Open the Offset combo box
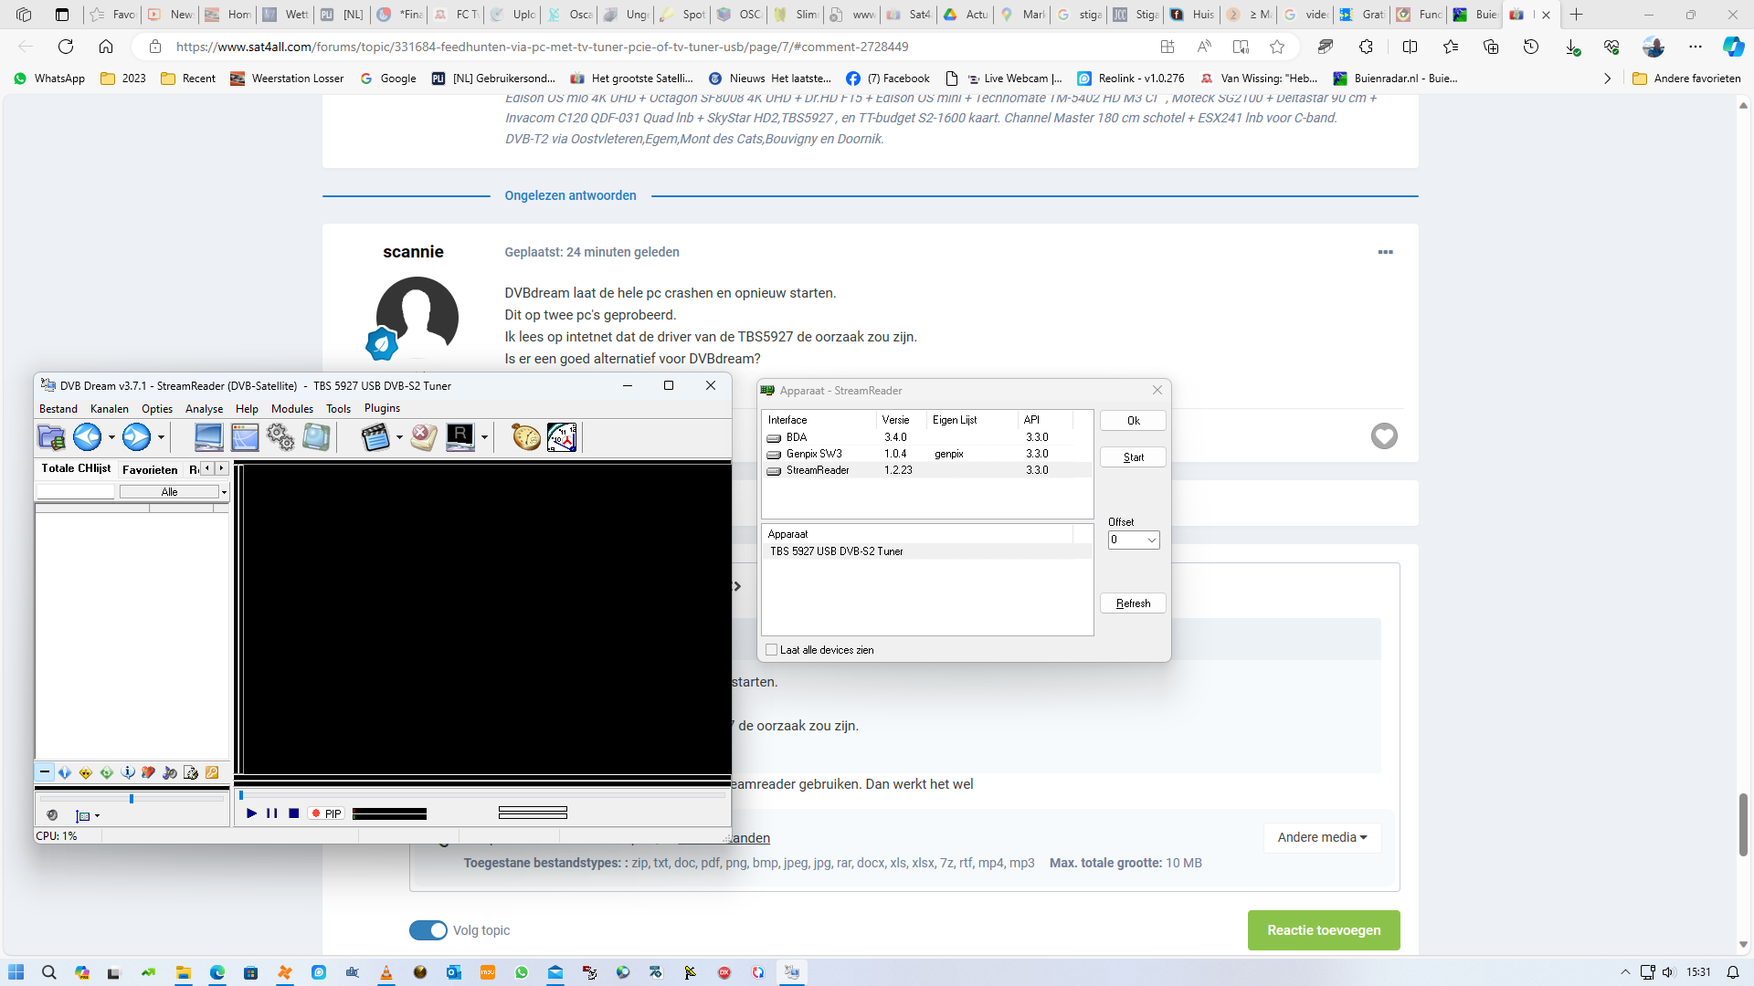The image size is (1754, 986). pos(1134,540)
